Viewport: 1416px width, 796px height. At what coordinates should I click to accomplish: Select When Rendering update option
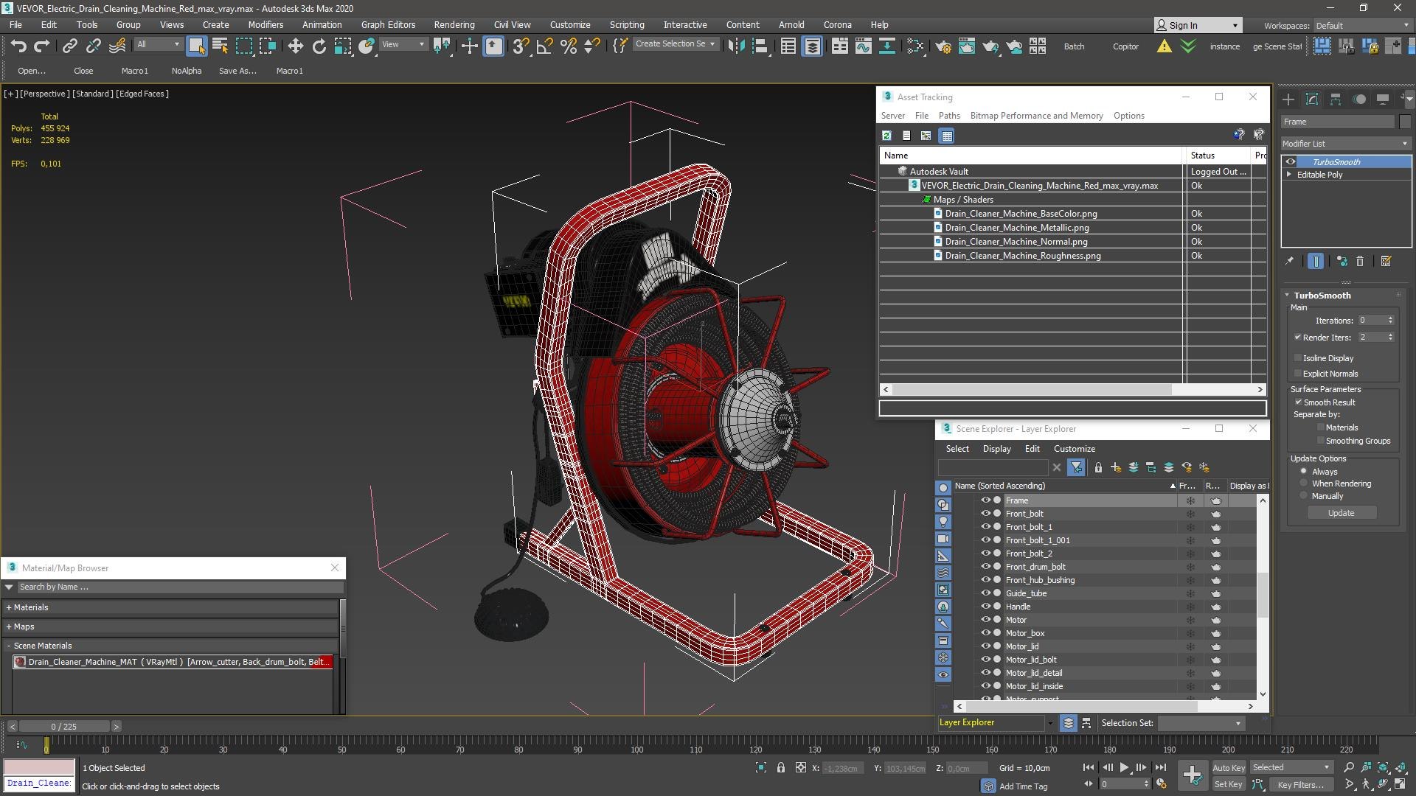tap(1303, 483)
